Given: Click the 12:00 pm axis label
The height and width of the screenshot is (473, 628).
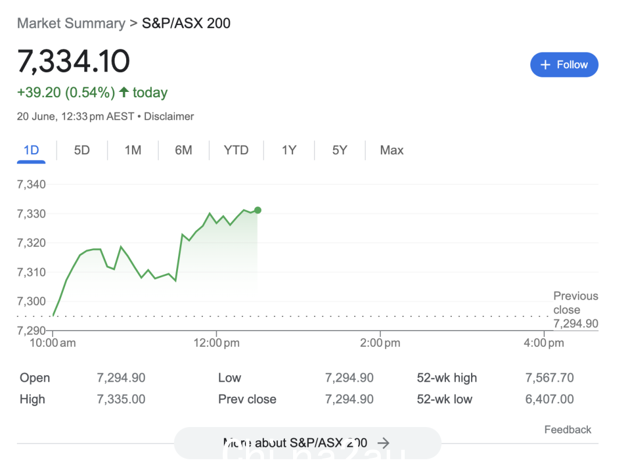Looking at the screenshot, I should click(216, 343).
